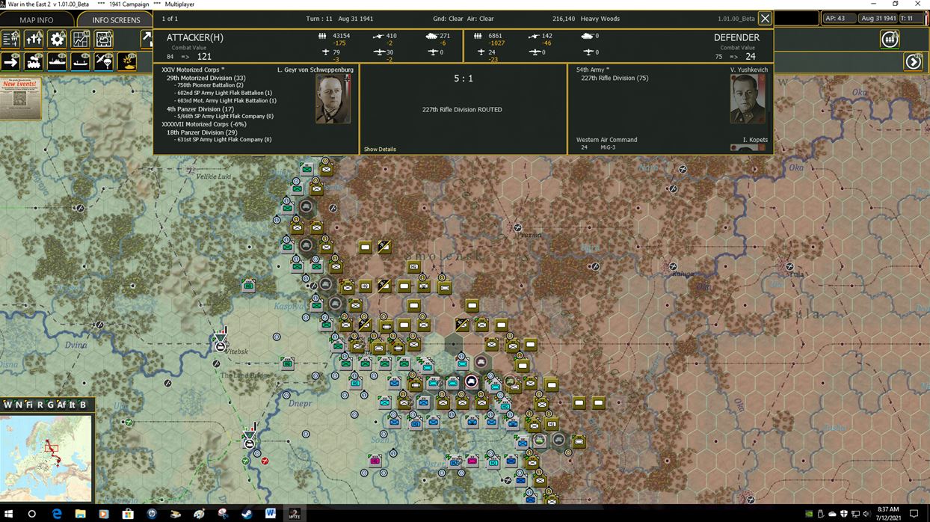
Task: Select 4th Panzer Division (17) entry
Action: [200, 109]
